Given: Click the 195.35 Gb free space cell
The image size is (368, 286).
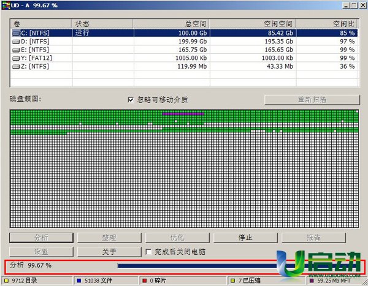Looking at the screenshot, I should point(253,42).
